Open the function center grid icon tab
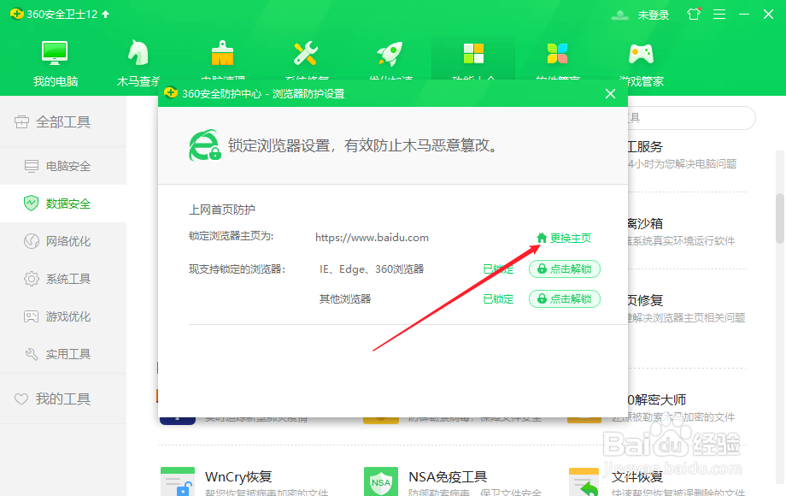Image resolution: width=786 pixels, height=496 pixels. pyautogui.click(x=473, y=54)
